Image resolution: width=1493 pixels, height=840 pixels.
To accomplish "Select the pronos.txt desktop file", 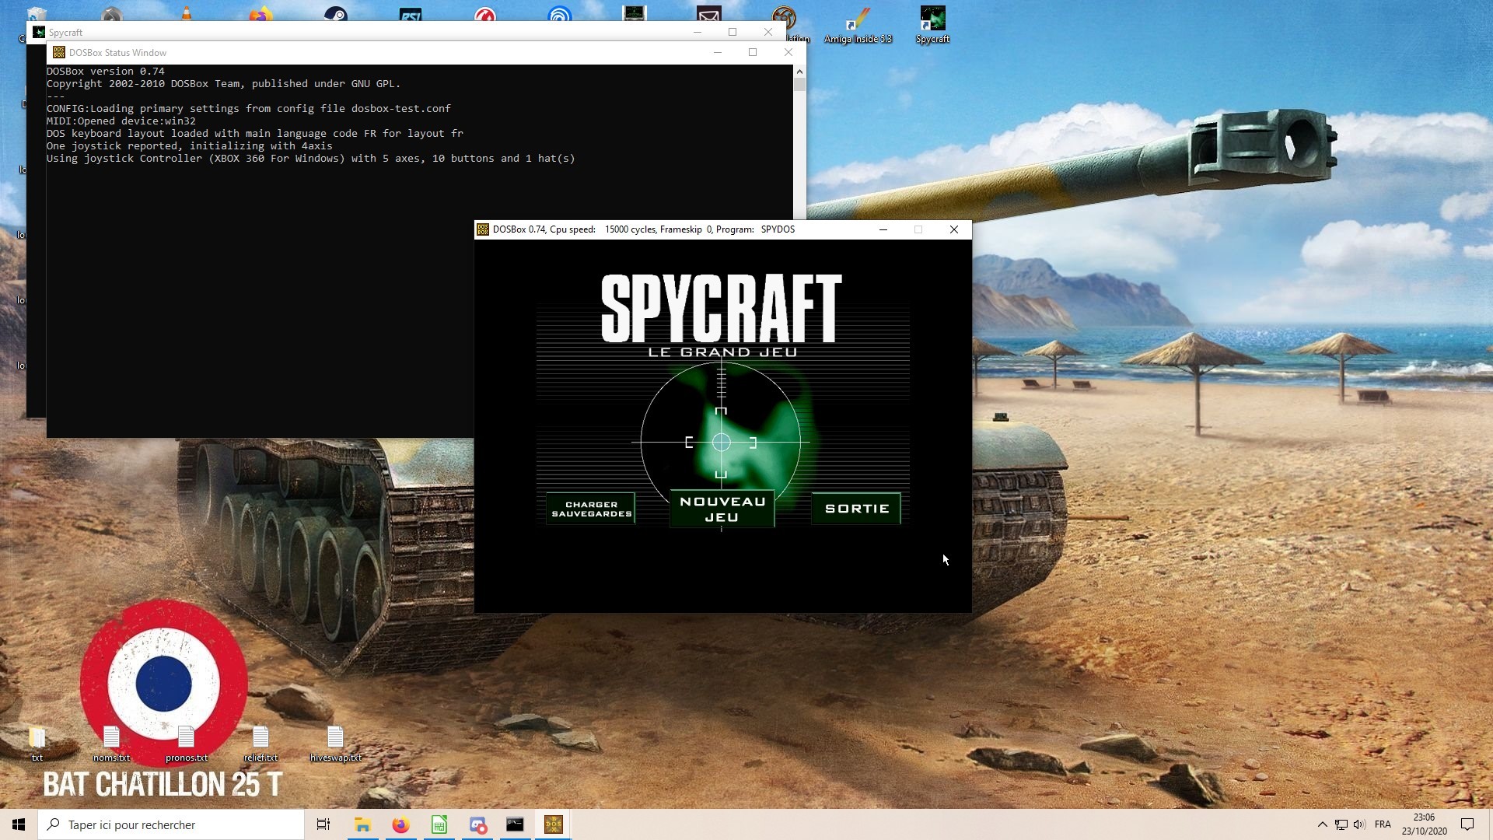I will (186, 744).
